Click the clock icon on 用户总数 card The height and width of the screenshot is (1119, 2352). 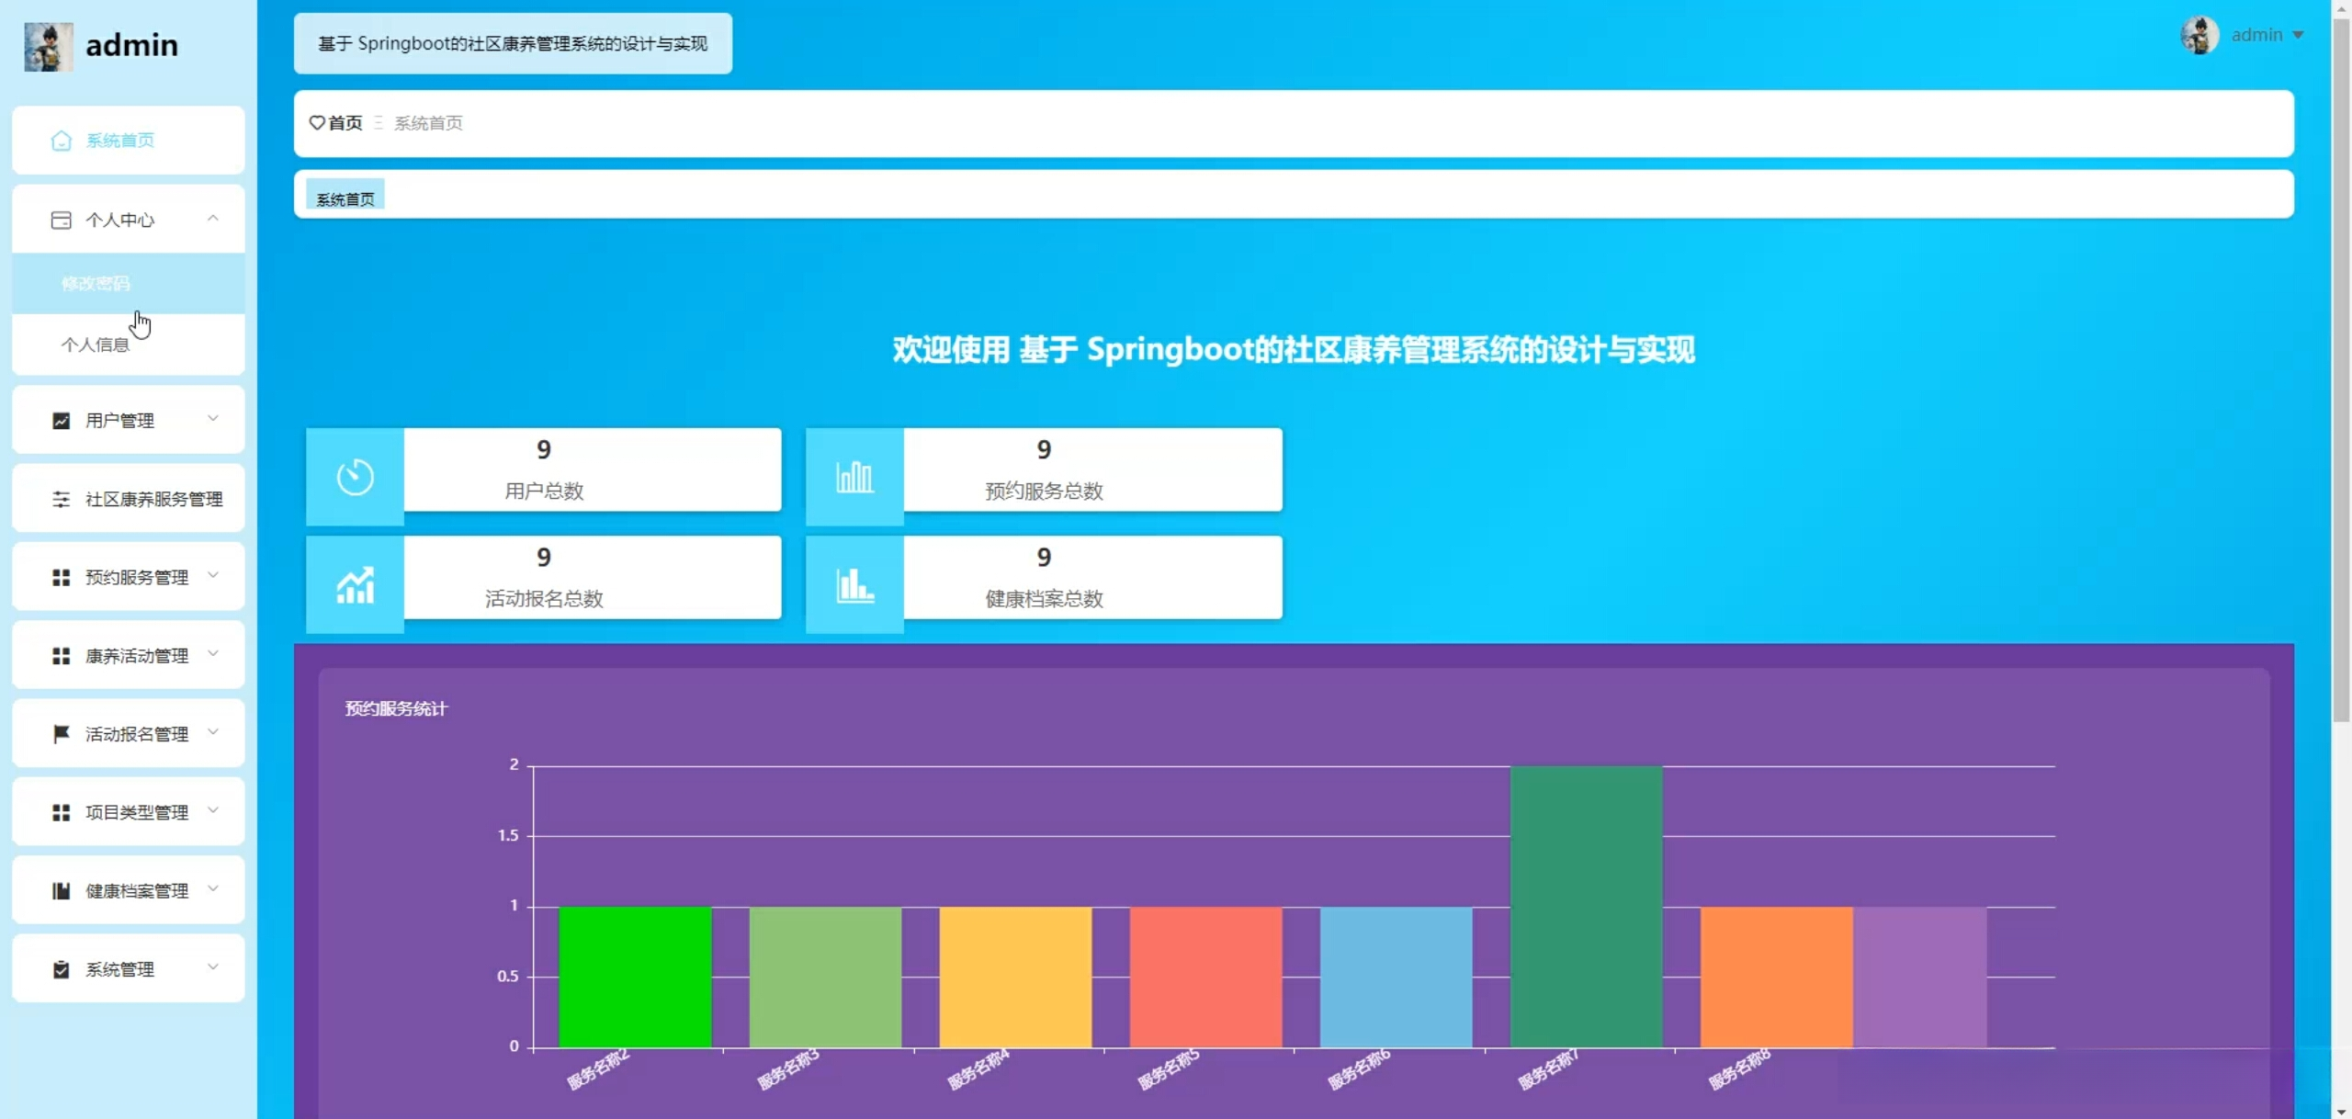(355, 477)
